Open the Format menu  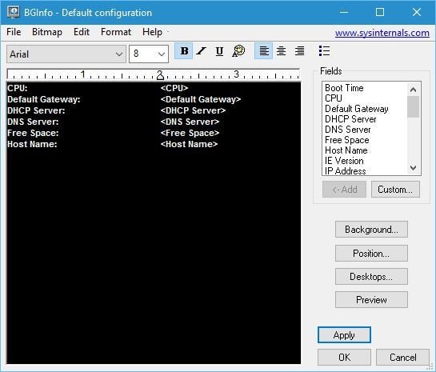116,32
